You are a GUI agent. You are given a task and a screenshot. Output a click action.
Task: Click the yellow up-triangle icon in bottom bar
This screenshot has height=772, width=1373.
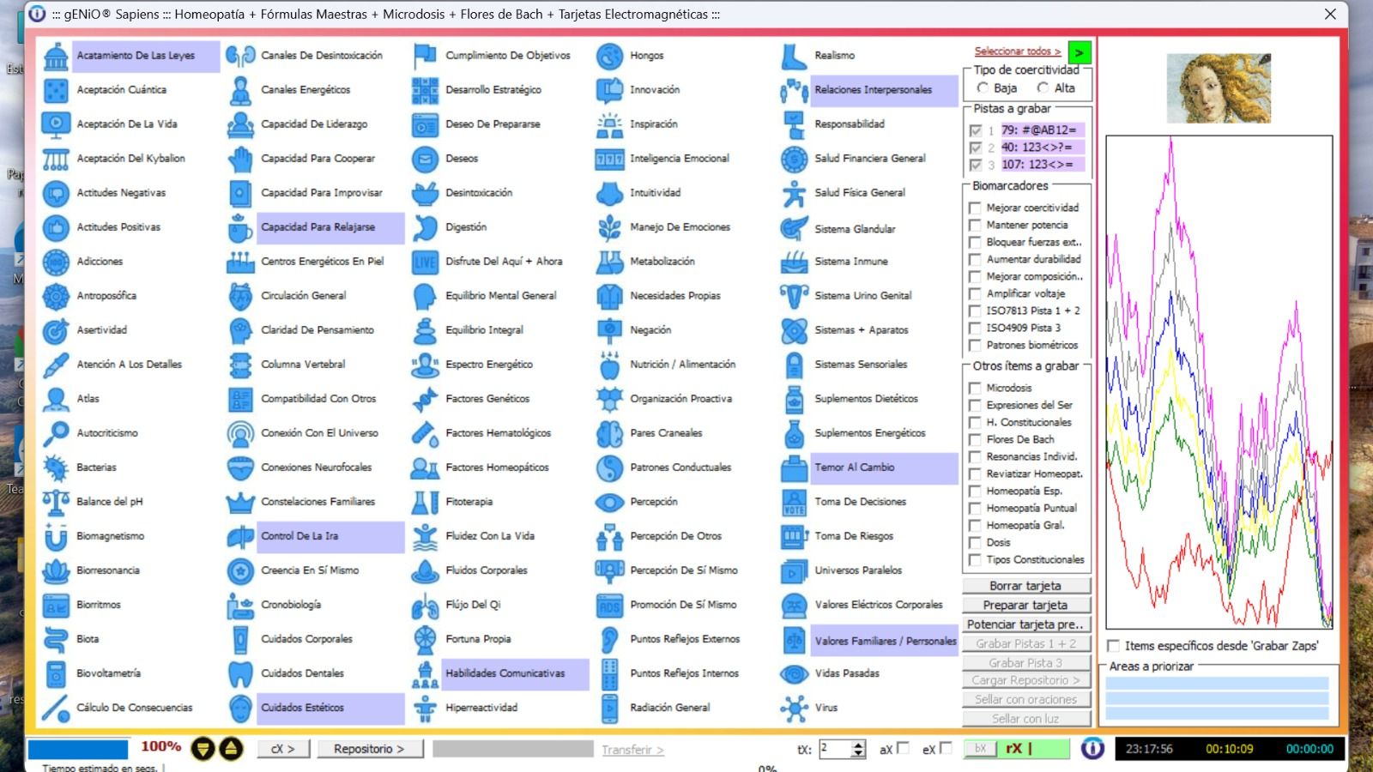coord(231,749)
